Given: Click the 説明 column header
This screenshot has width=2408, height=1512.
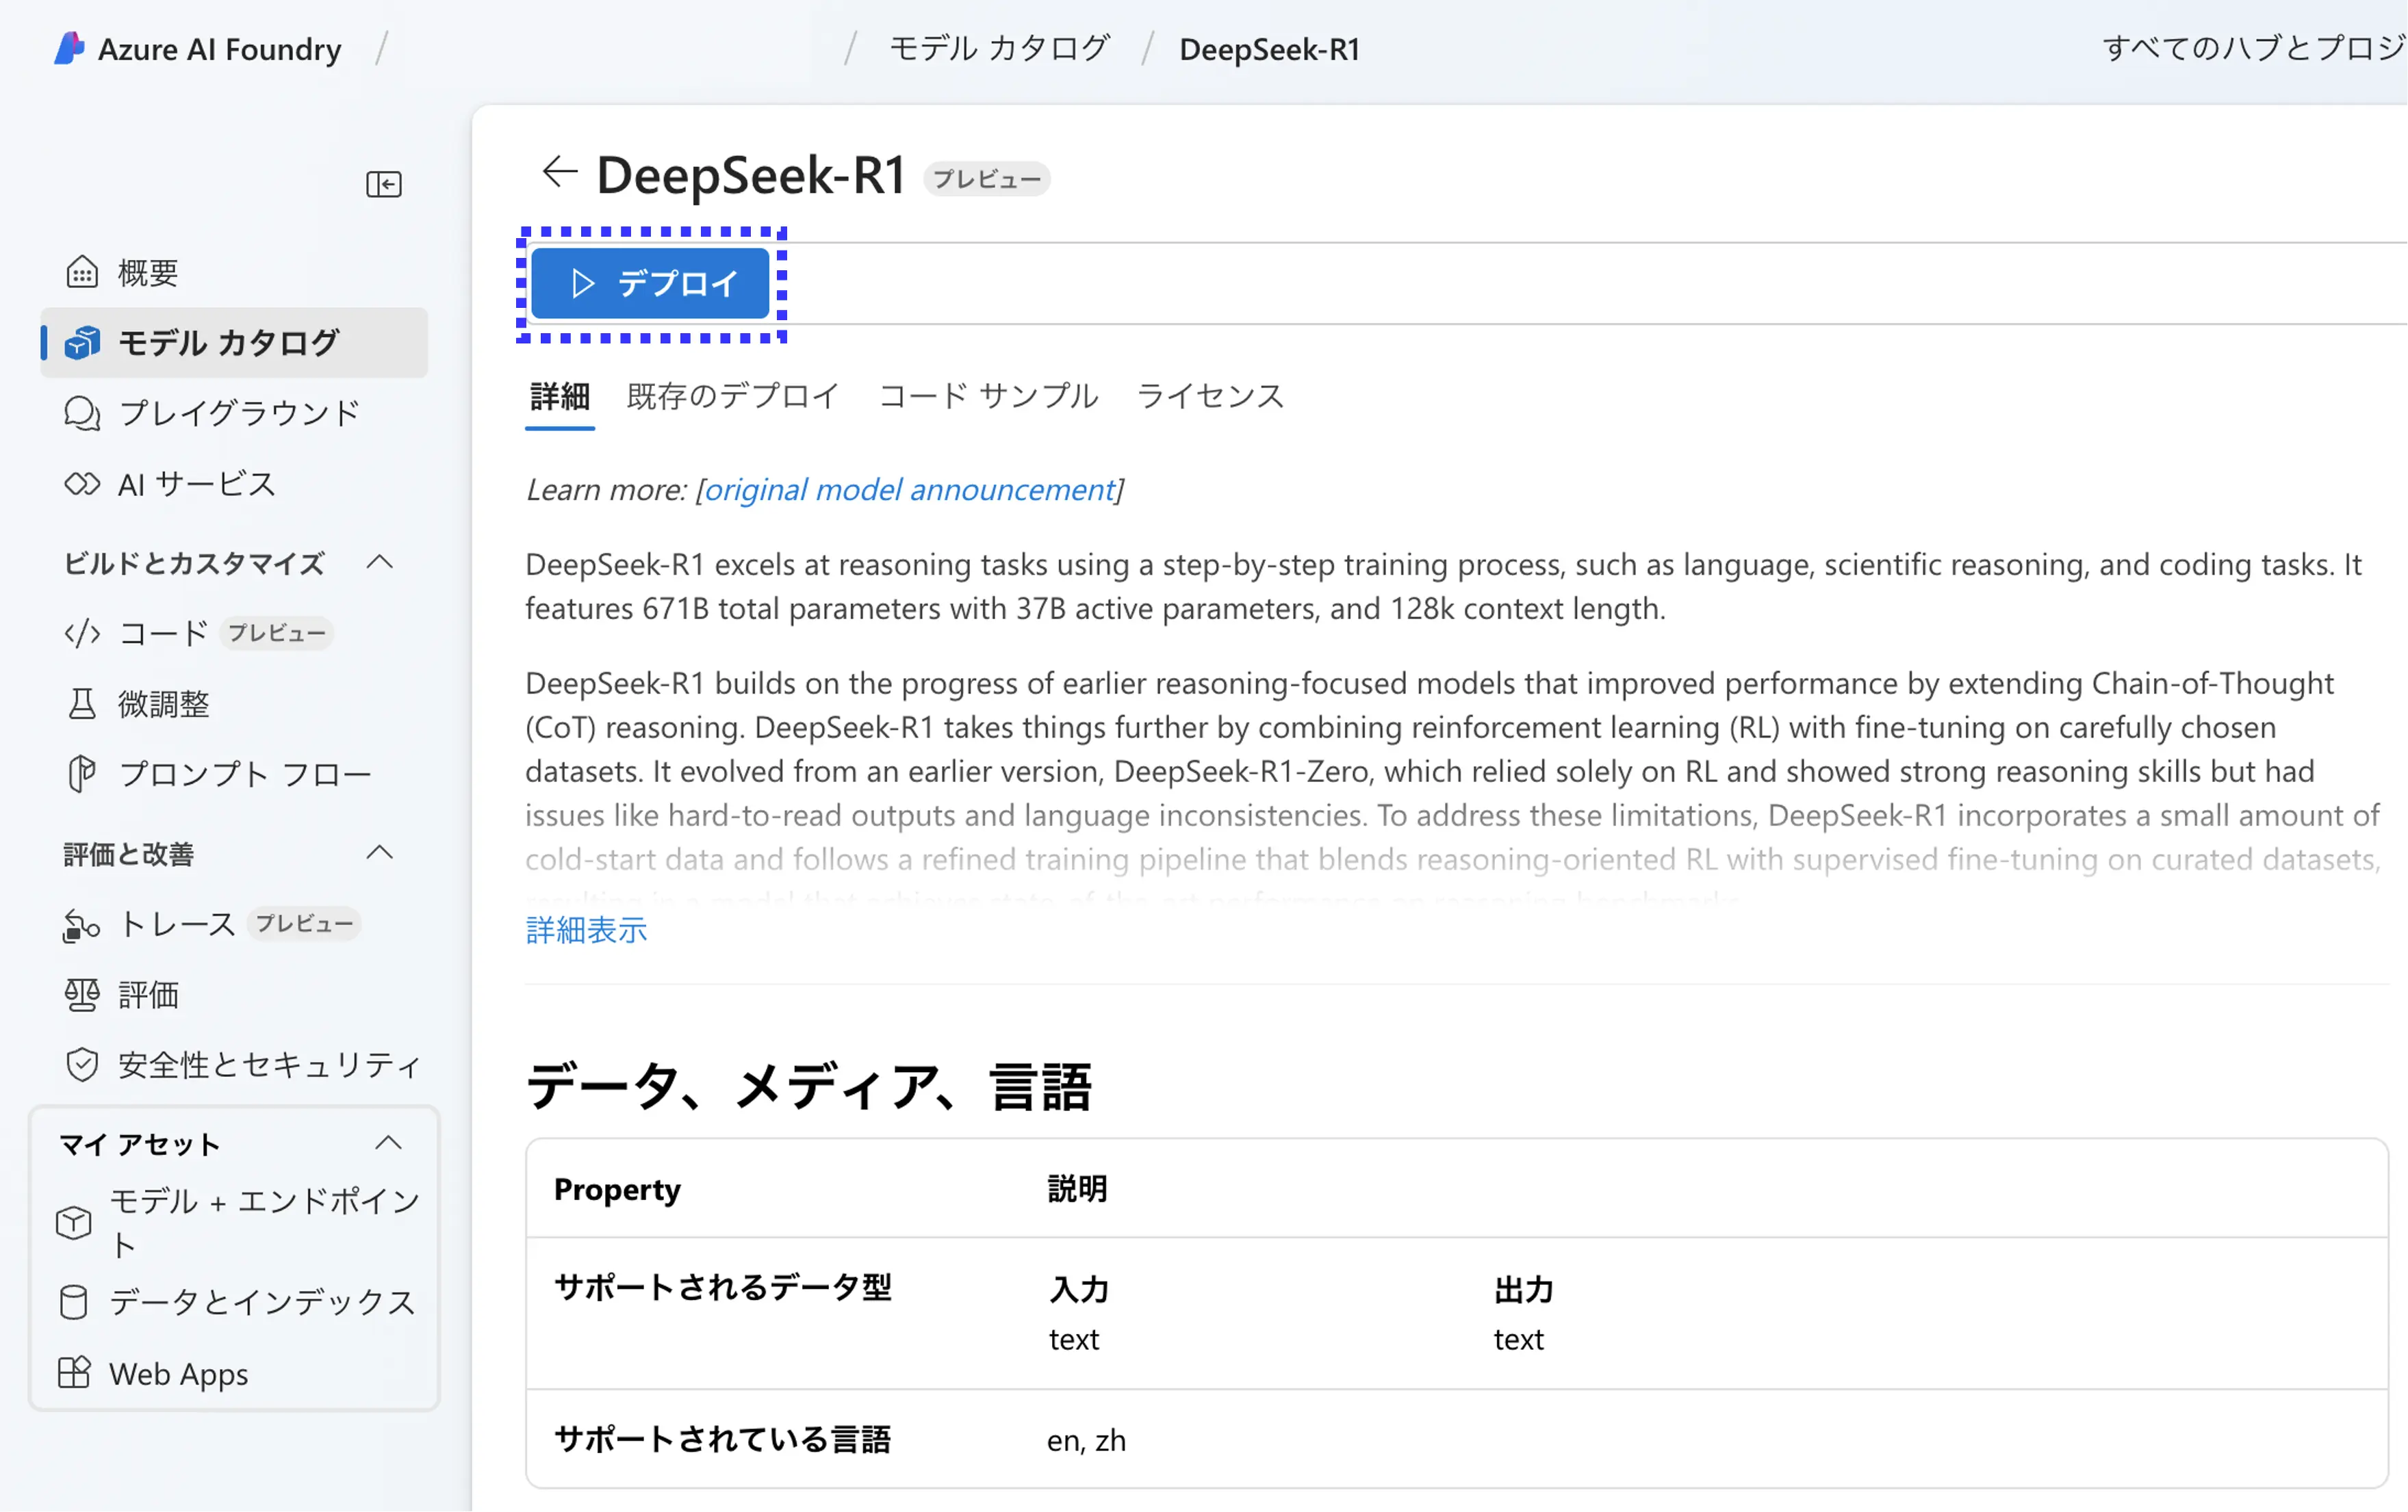Looking at the screenshot, I should 1077,1188.
